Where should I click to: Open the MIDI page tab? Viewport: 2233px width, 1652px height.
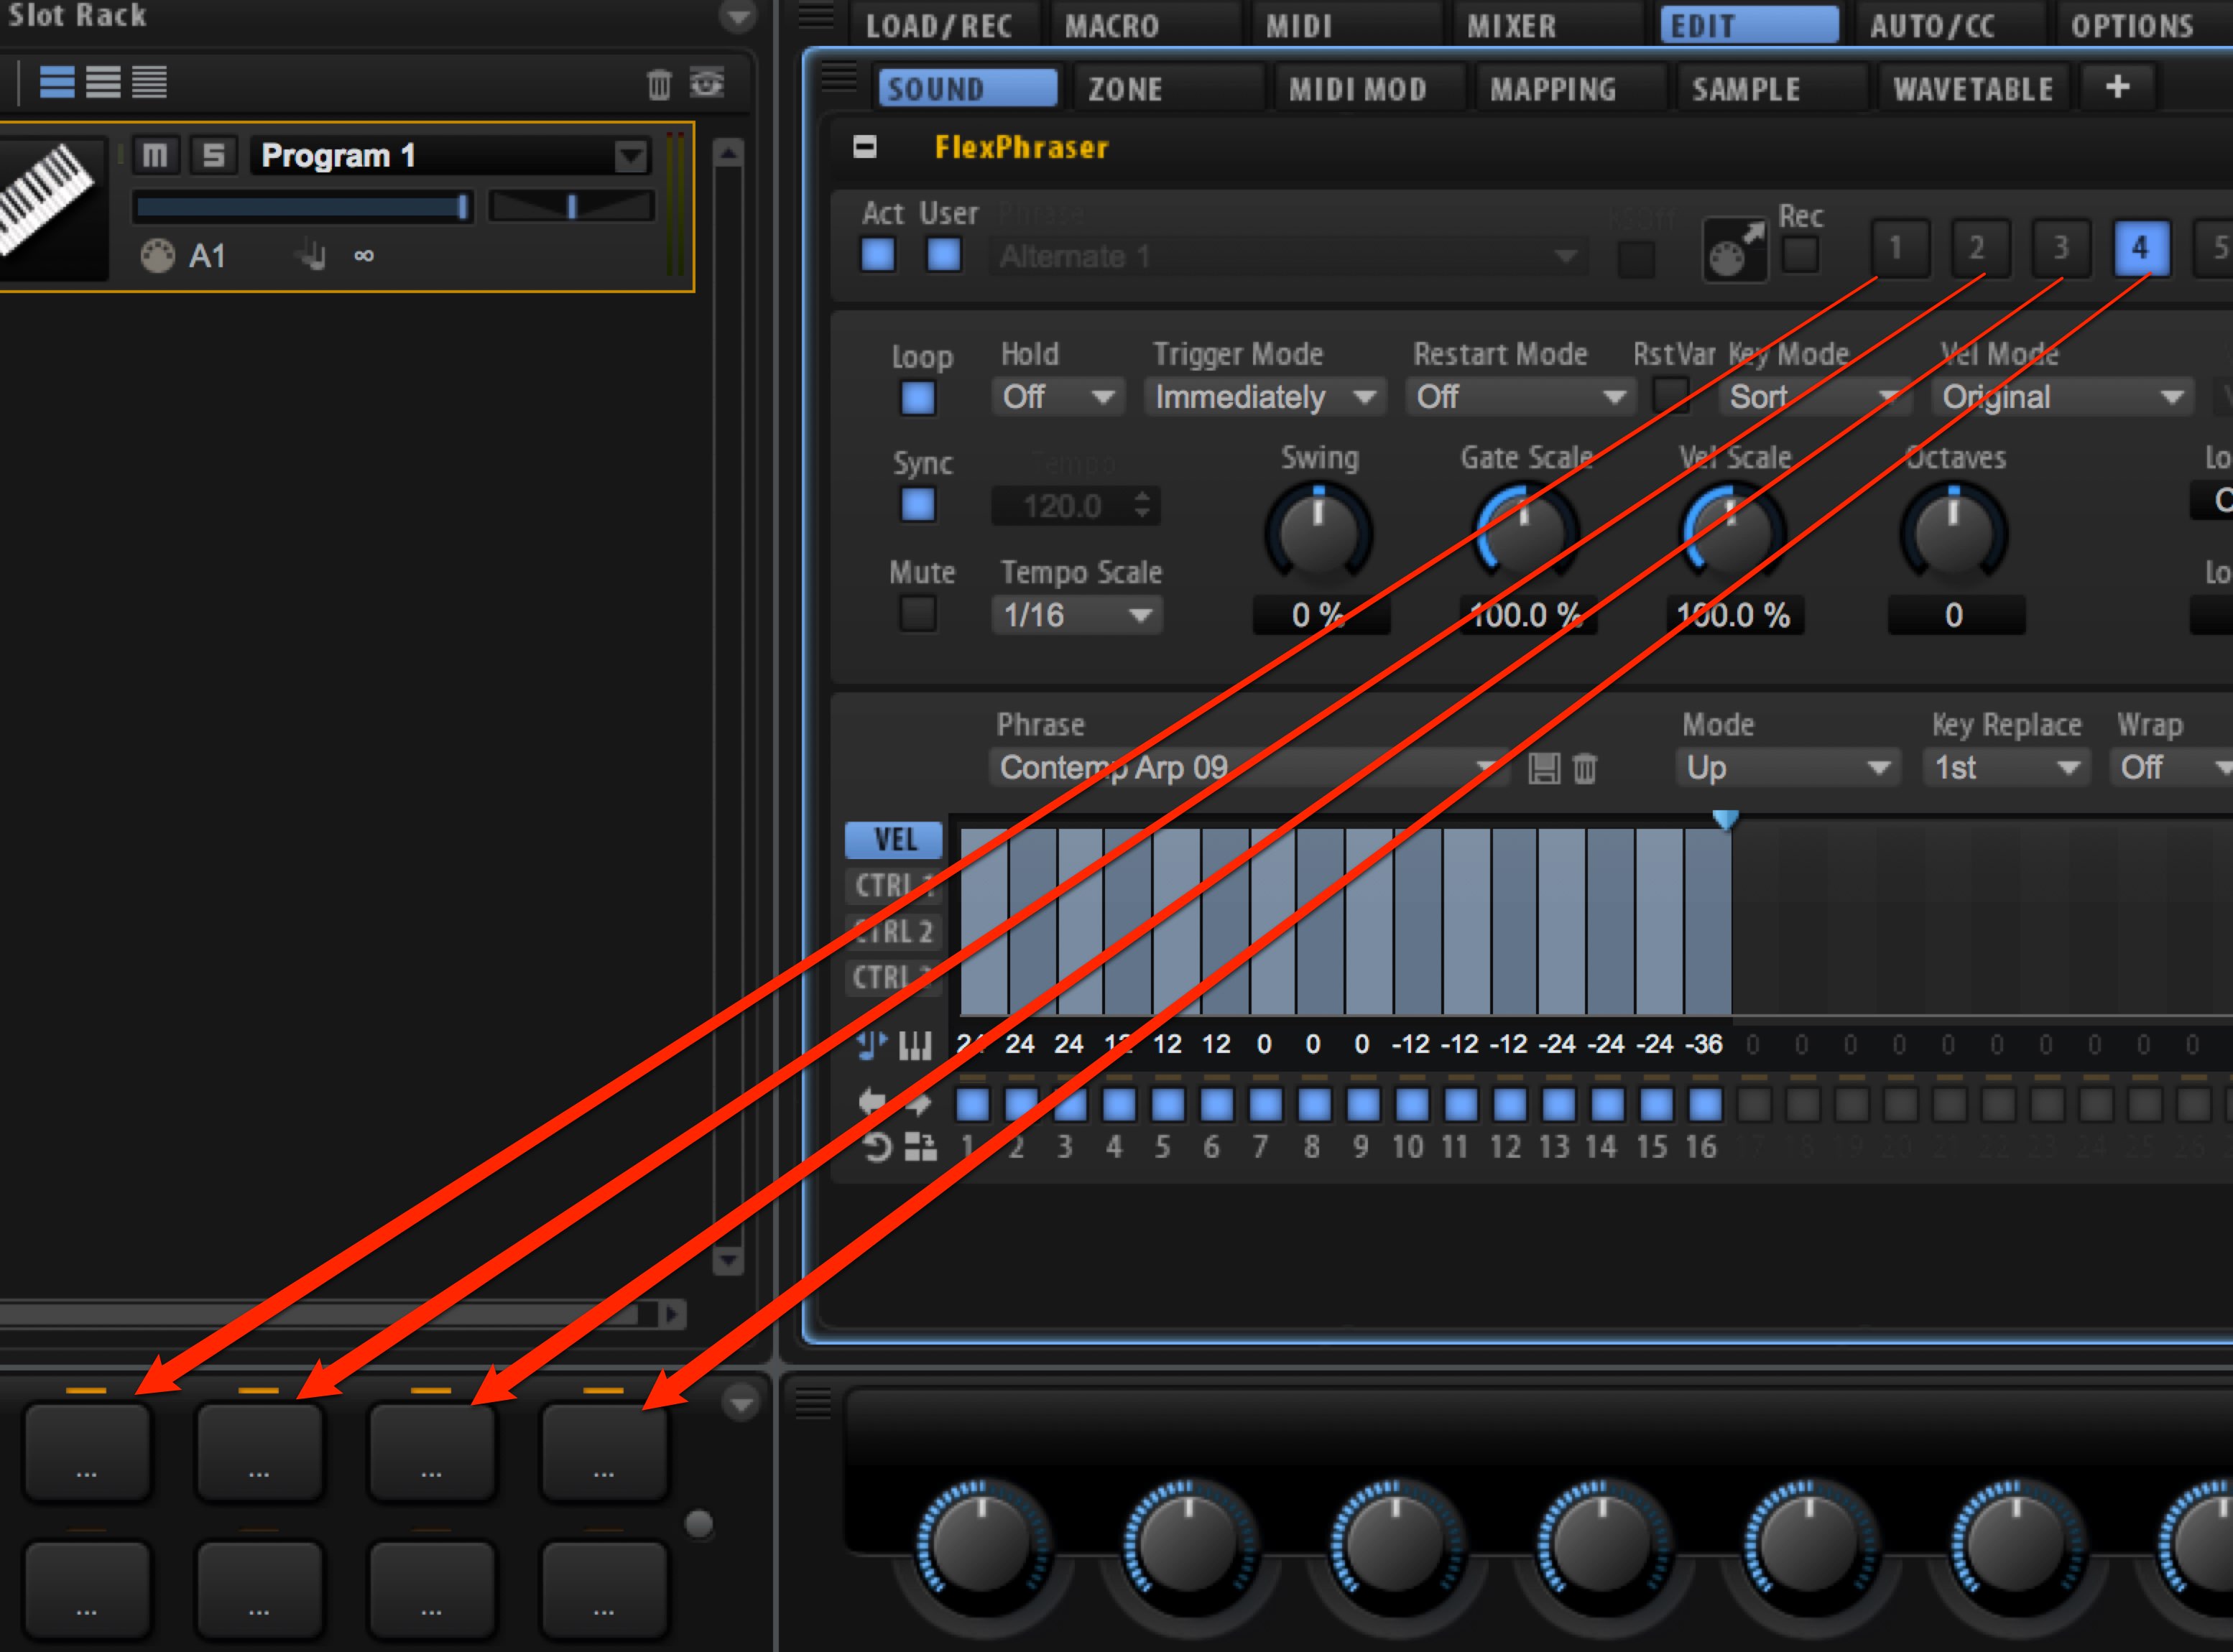point(1299,25)
